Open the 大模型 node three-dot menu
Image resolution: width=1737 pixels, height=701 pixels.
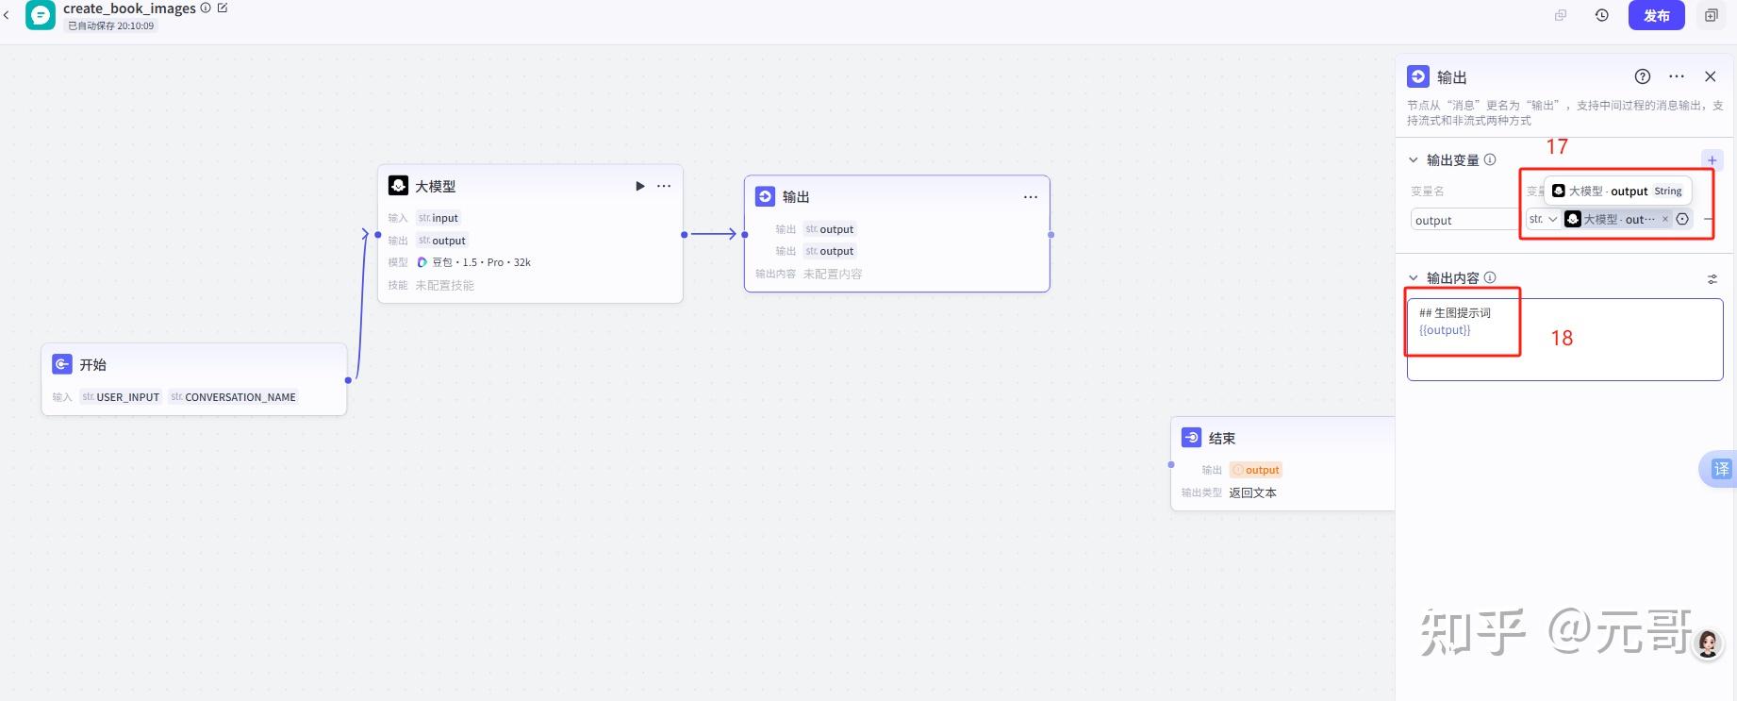tap(664, 186)
